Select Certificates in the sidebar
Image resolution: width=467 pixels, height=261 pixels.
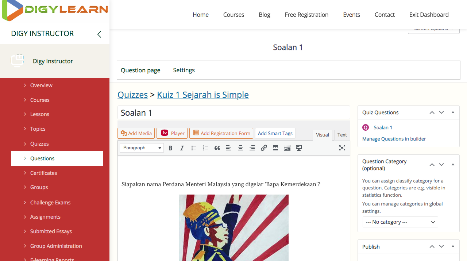(43, 173)
